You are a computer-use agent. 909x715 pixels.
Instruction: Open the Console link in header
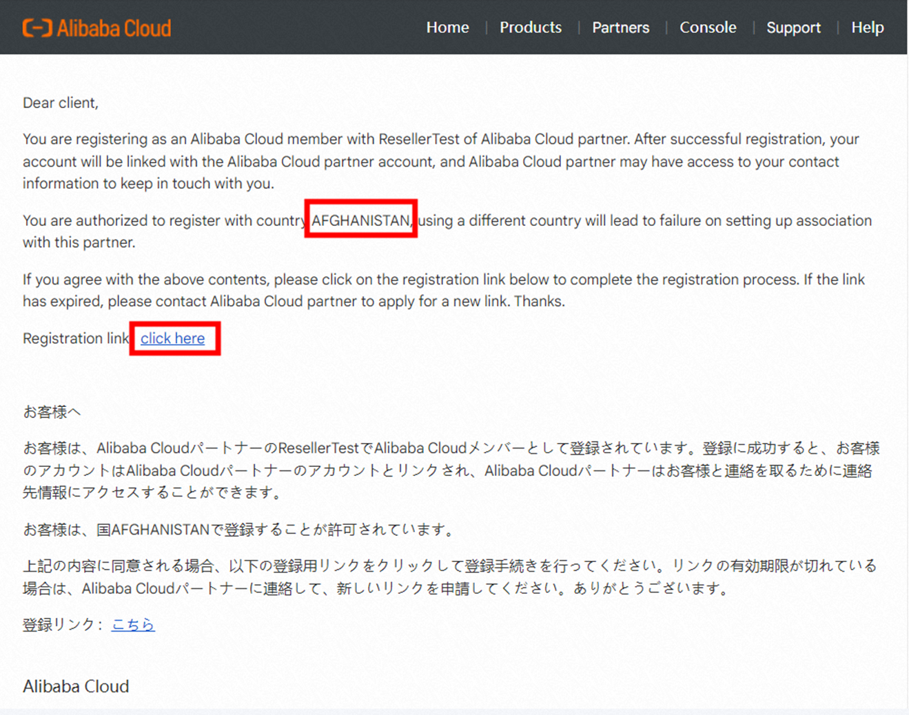click(x=708, y=28)
